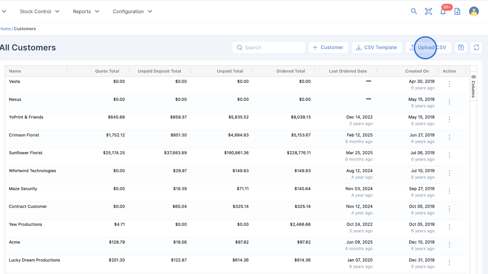Open the QR code scanner icon
The width and height of the screenshot is (488, 274).
[428, 11]
